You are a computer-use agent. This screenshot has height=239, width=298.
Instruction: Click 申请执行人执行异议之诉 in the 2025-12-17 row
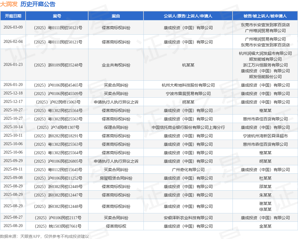116,102
